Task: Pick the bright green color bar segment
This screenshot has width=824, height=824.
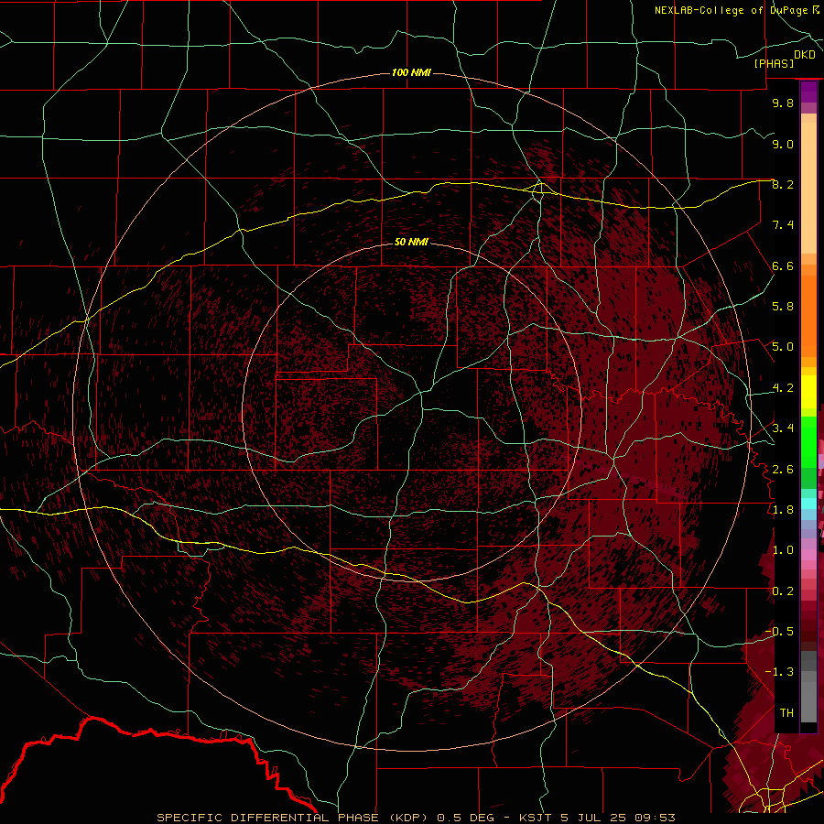Action: (x=808, y=443)
